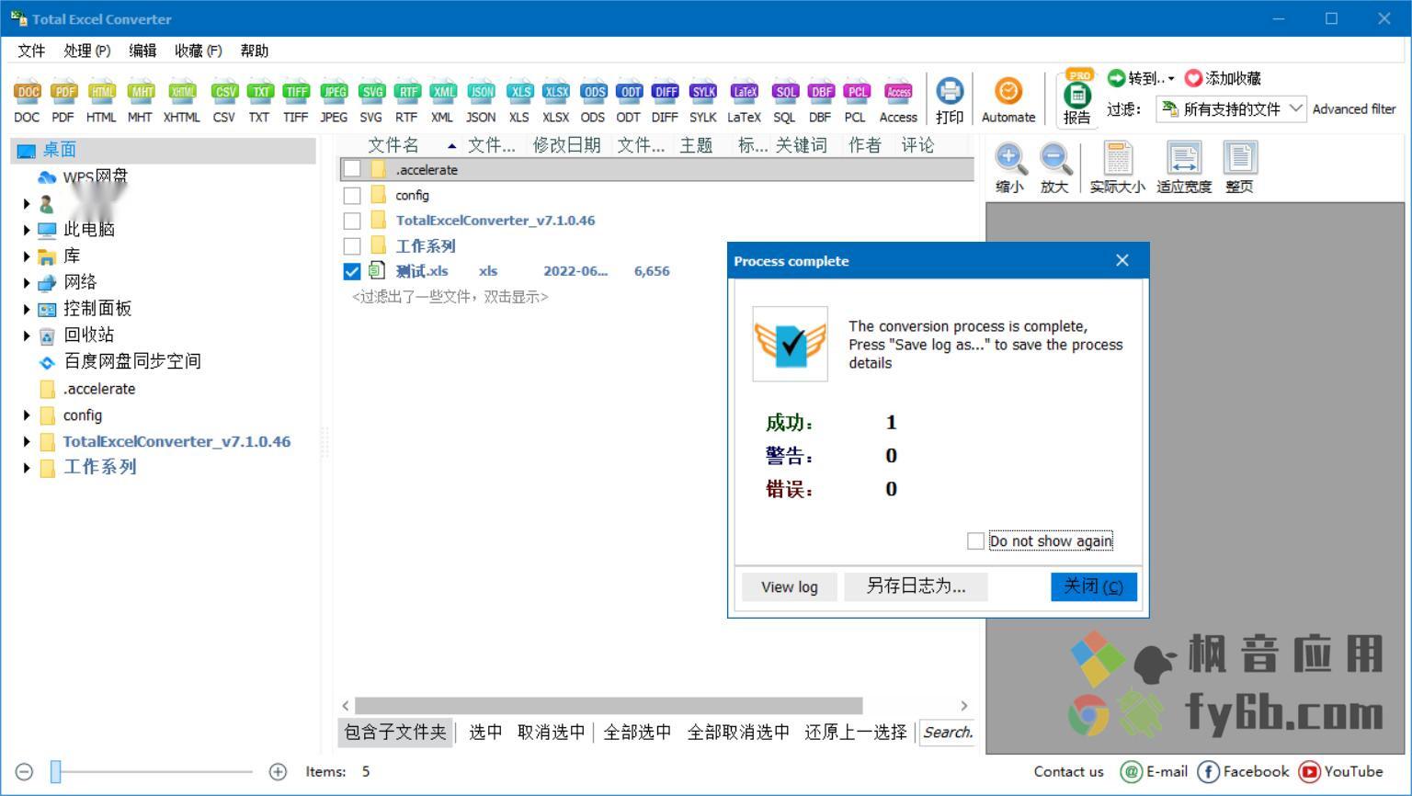
Task: Convert to DOC format icon
Action: click(x=27, y=101)
